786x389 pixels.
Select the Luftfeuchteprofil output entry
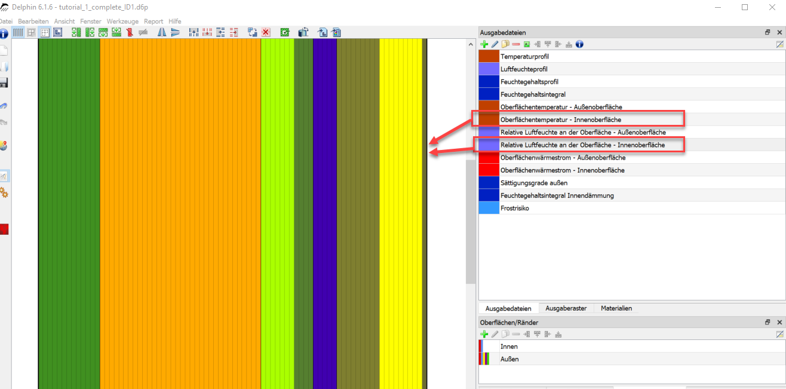point(632,69)
